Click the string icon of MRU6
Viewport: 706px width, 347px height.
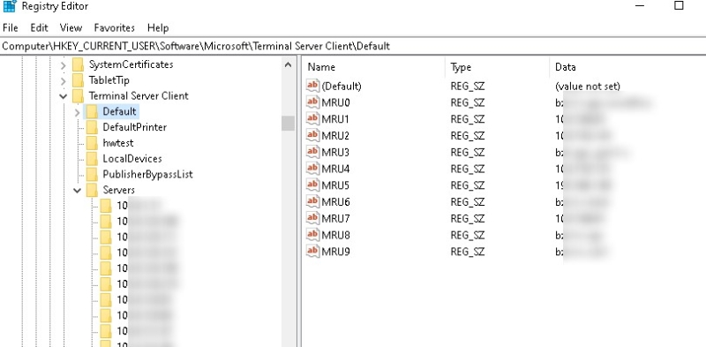pyautogui.click(x=312, y=201)
